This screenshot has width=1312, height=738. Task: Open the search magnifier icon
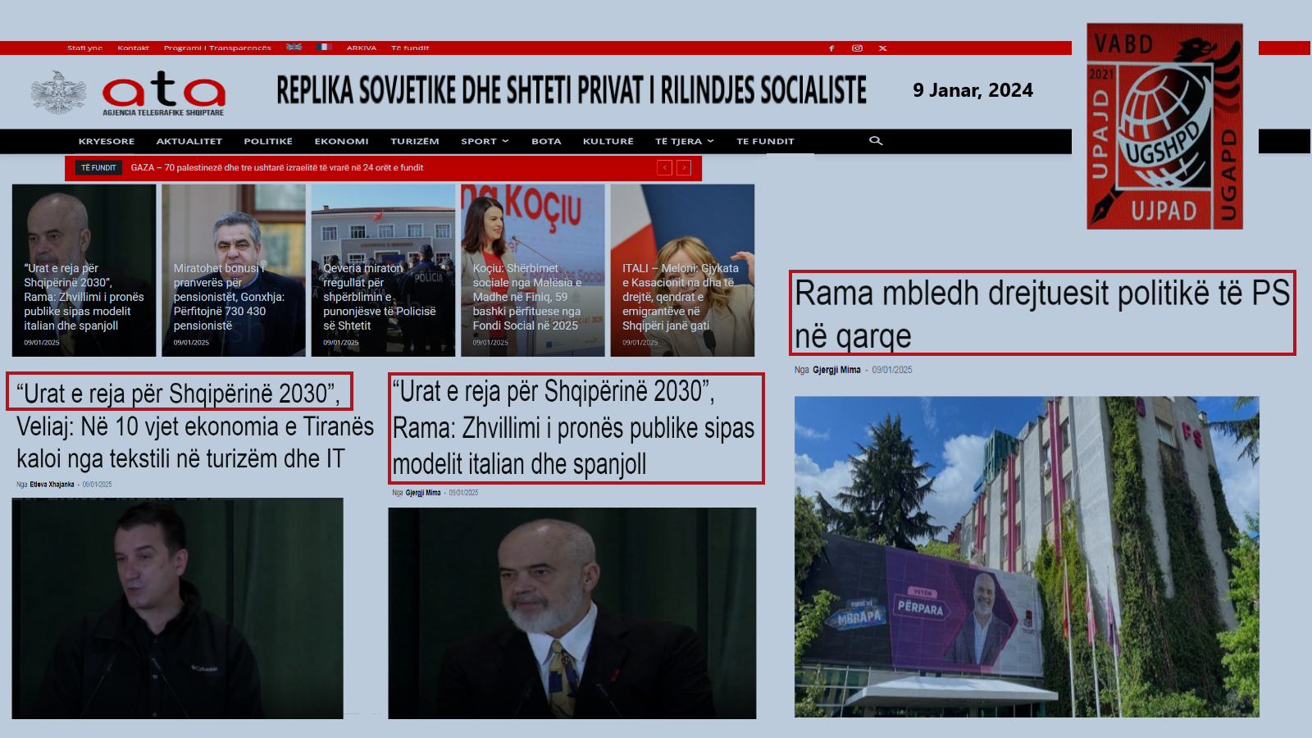[876, 141]
